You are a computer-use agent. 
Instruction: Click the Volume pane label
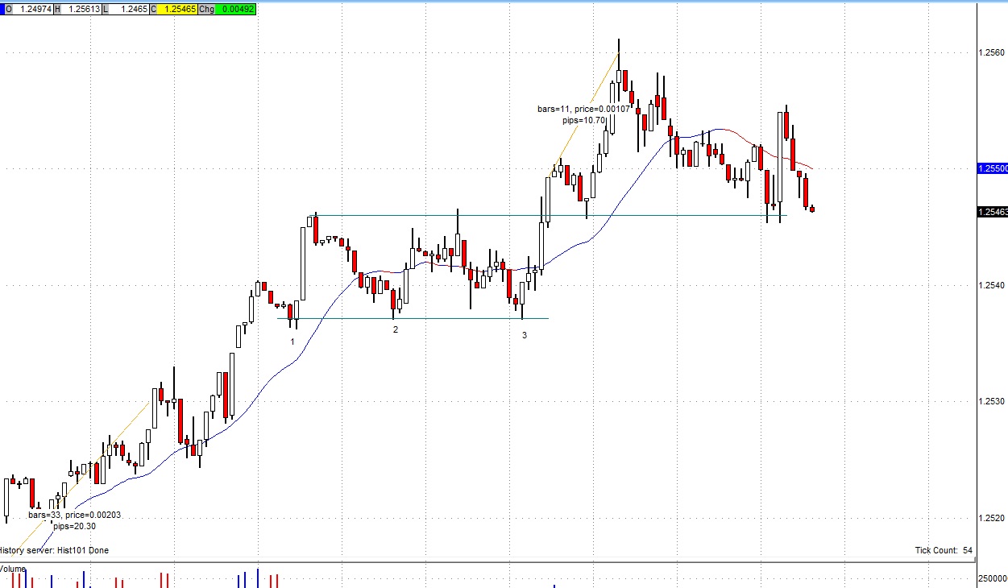(13, 569)
